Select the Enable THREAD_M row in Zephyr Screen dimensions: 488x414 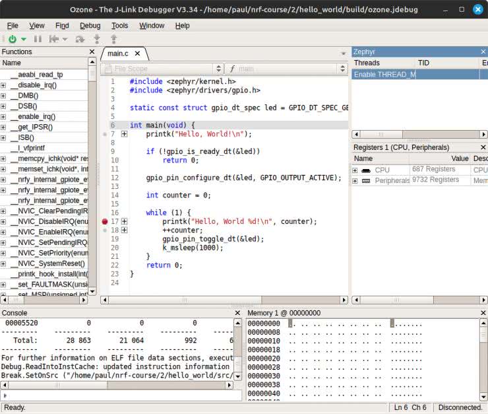[x=384, y=75]
